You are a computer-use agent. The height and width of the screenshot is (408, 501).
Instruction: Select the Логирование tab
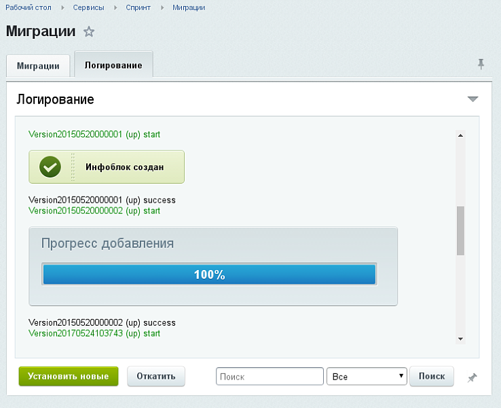tap(113, 65)
